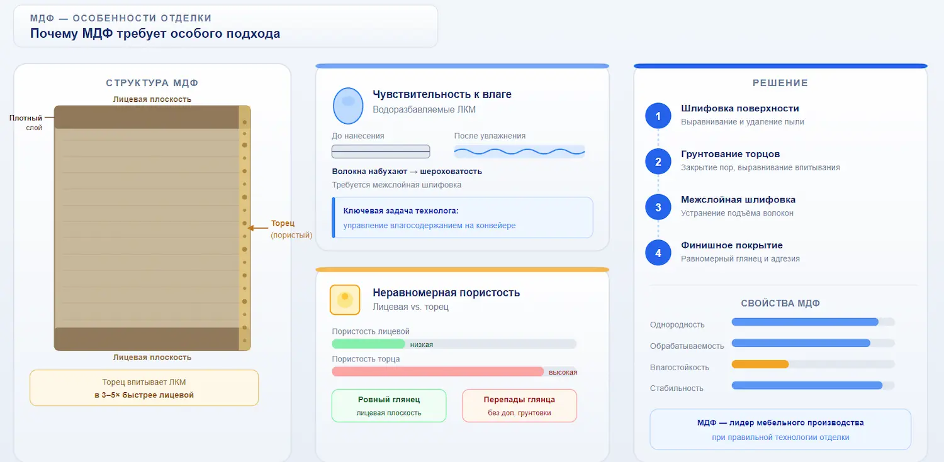Screen dimensions: 944x462
Task: Click the Чувствительность к влаге heading
Action: click(442, 94)
